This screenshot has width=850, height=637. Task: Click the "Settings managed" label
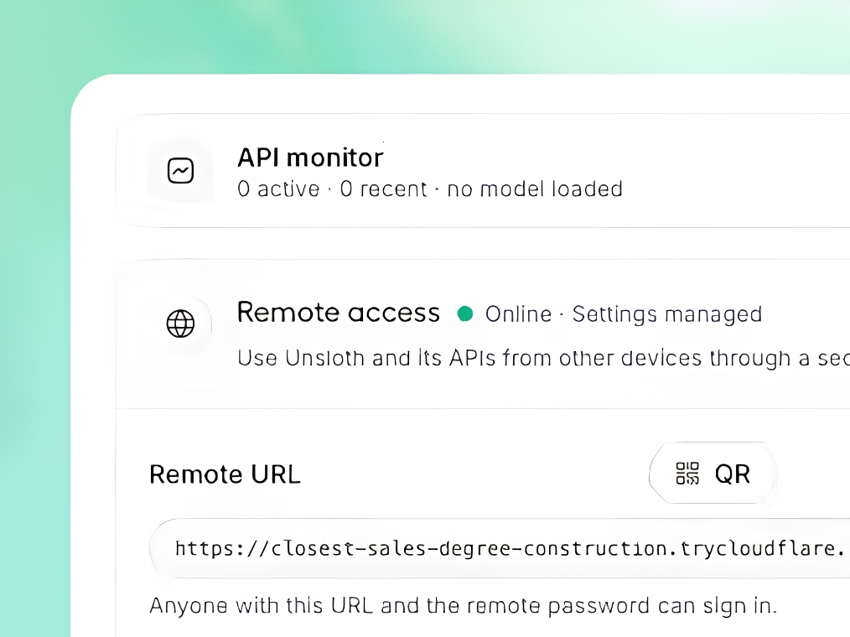(667, 314)
